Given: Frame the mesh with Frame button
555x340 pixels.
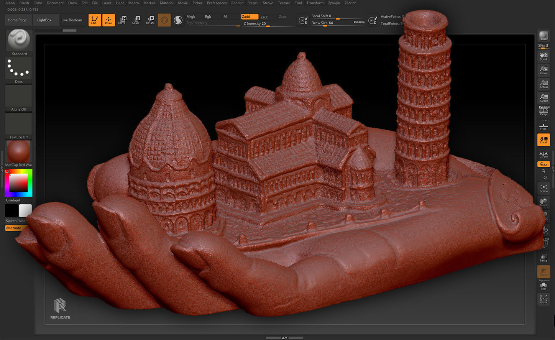Looking at the screenshot, I should tap(544, 188).
